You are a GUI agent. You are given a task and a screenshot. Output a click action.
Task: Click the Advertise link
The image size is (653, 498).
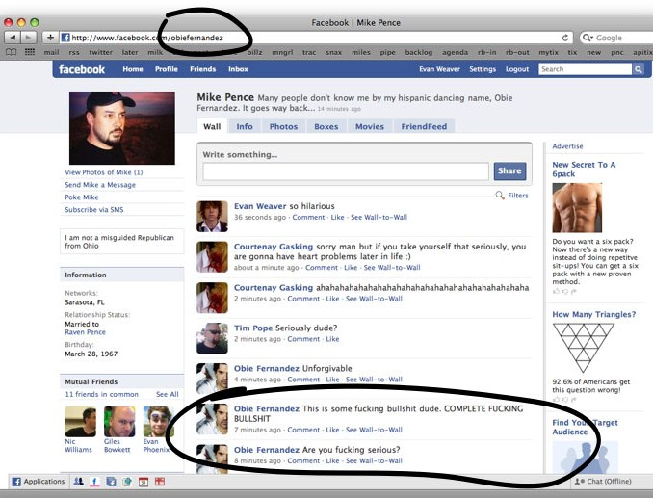click(567, 146)
